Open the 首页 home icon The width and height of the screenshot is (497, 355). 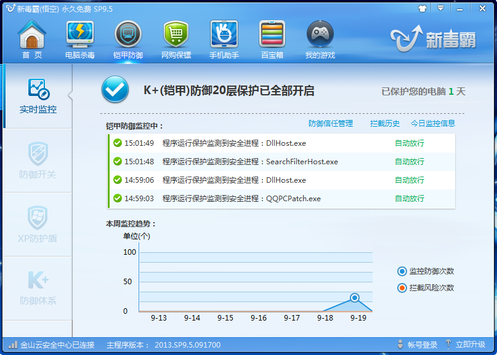(x=32, y=39)
